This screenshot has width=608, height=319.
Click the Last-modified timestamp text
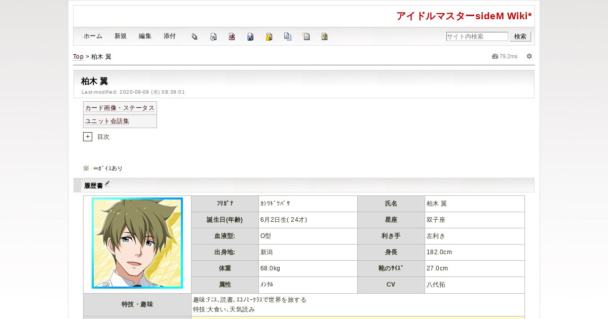[133, 92]
